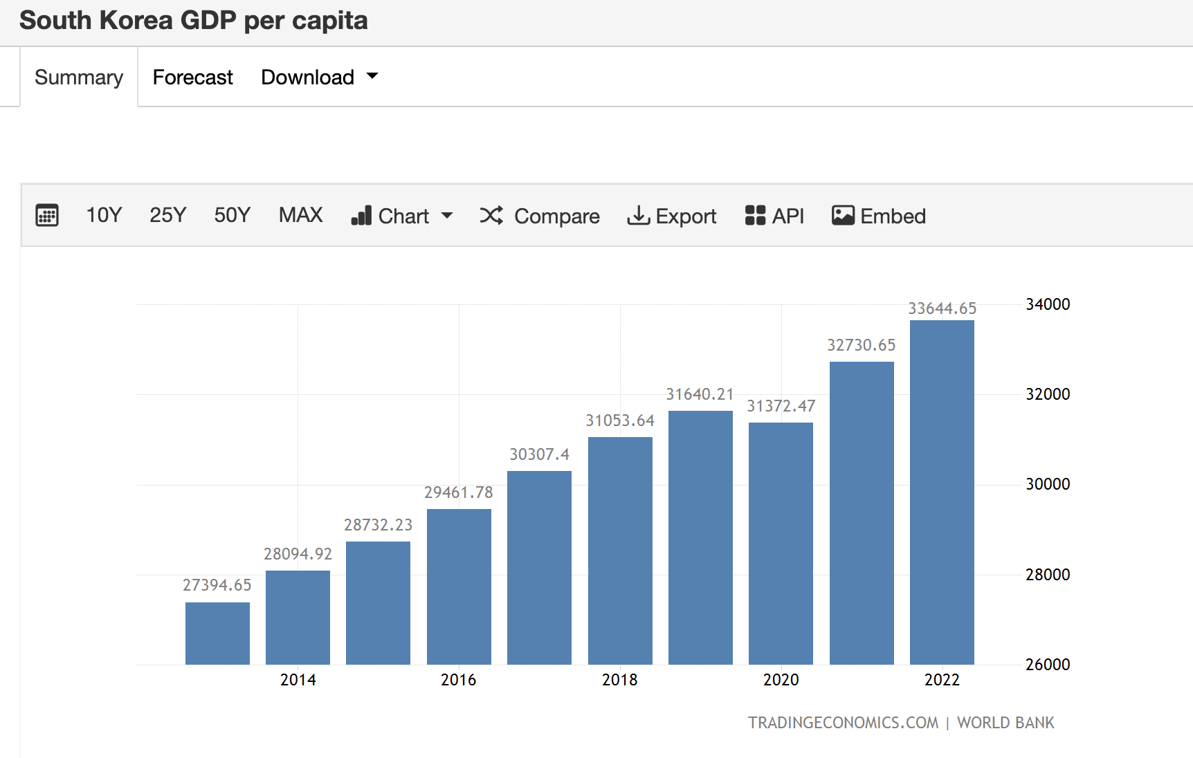Screen dimensions: 1193x758
Task: Click the Export download icon
Action: 638,216
